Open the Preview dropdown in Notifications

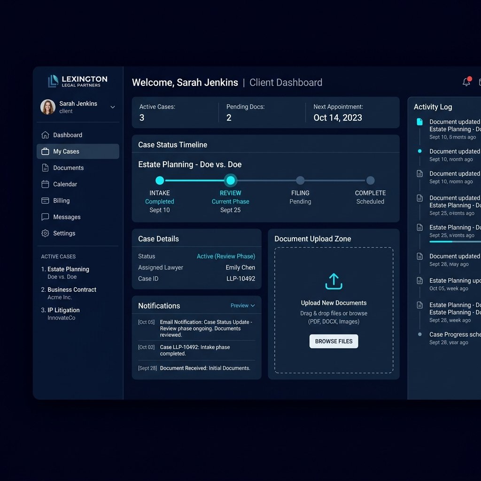(x=243, y=305)
